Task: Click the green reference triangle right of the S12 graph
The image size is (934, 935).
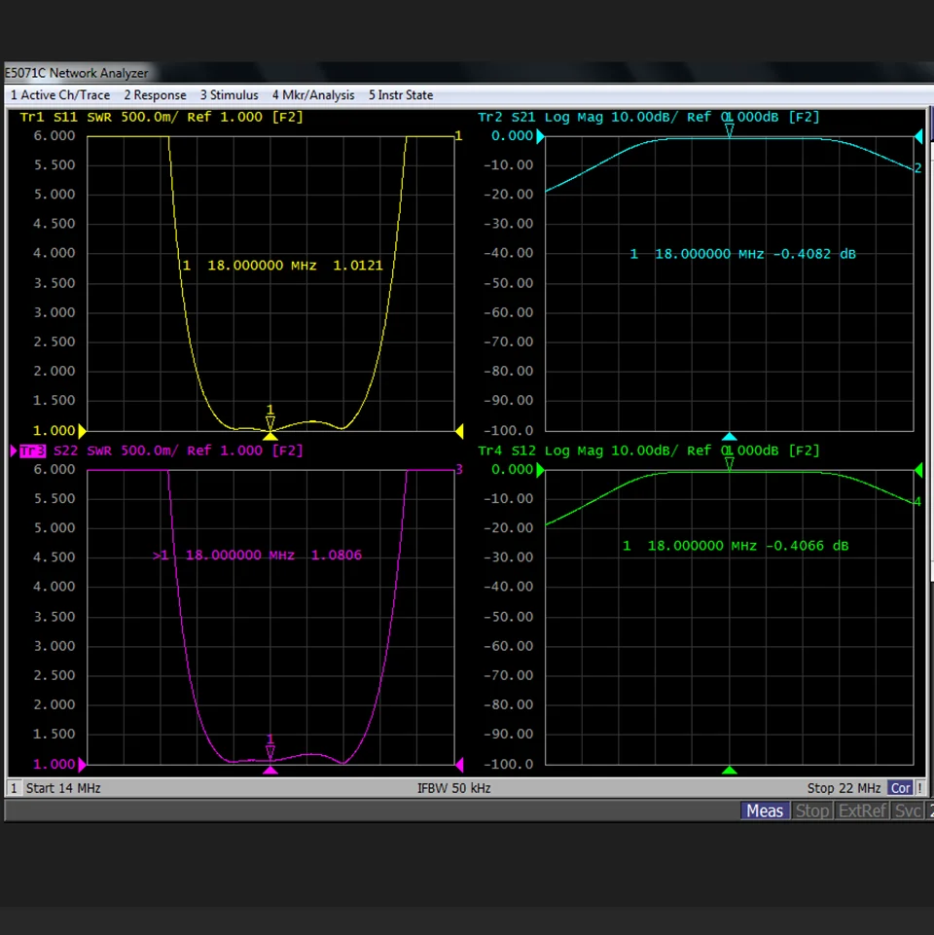Action: click(x=918, y=471)
